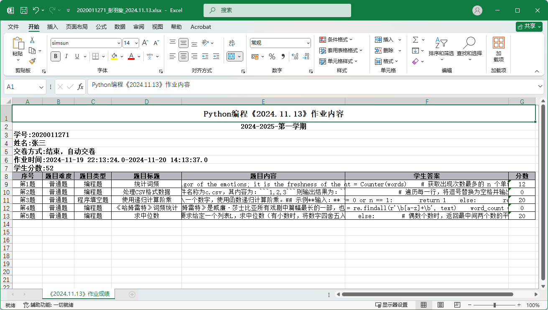Switch to the 插入 (Insert) tab
This screenshot has width=548, height=310.
point(53,27)
